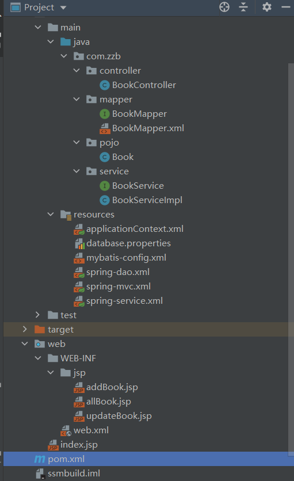Click the web module folder icon
Image resolution: width=294 pixels, height=481 pixels.
pyautogui.click(x=40, y=344)
